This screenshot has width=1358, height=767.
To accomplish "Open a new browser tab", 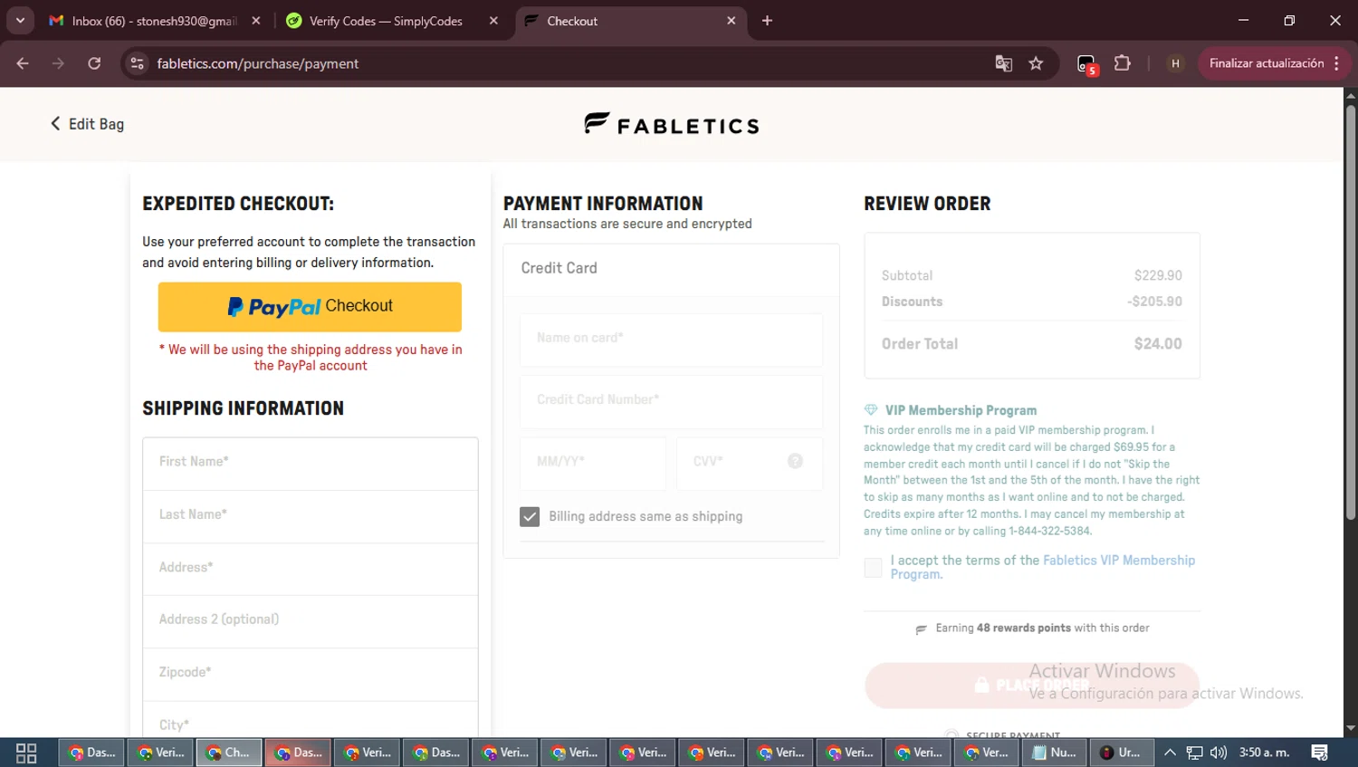I will pyautogui.click(x=767, y=21).
